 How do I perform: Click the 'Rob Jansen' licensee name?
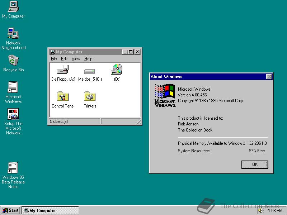(x=188, y=124)
